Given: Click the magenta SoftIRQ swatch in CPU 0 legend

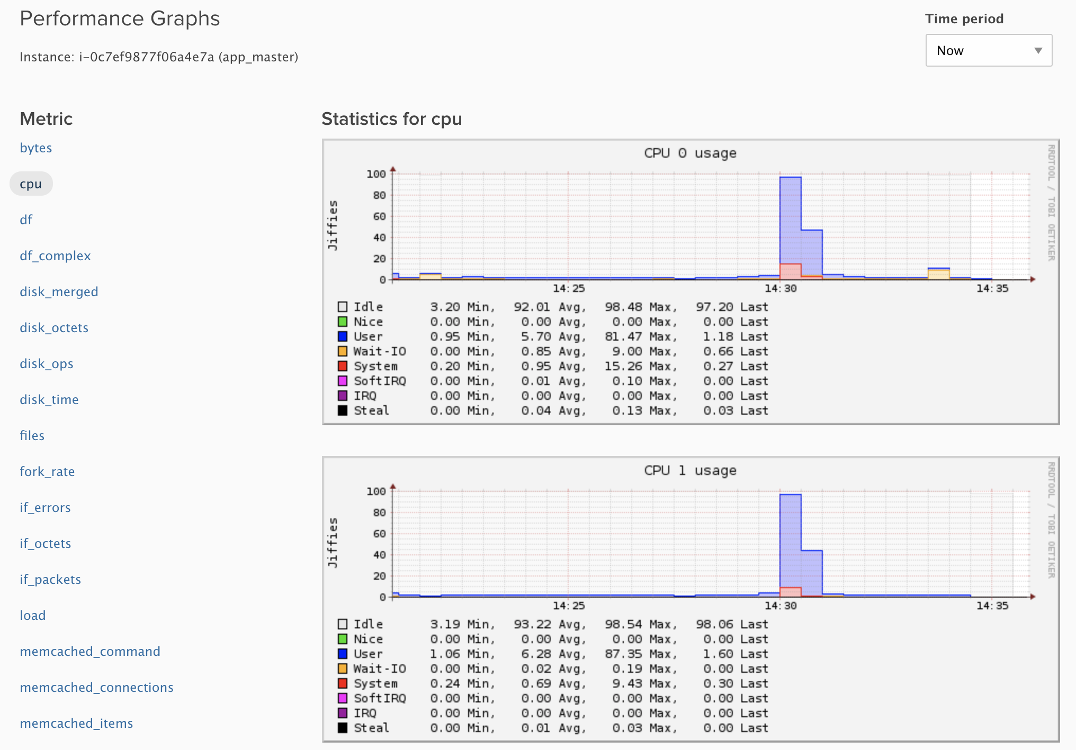Looking at the screenshot, I should coord(343,381).
